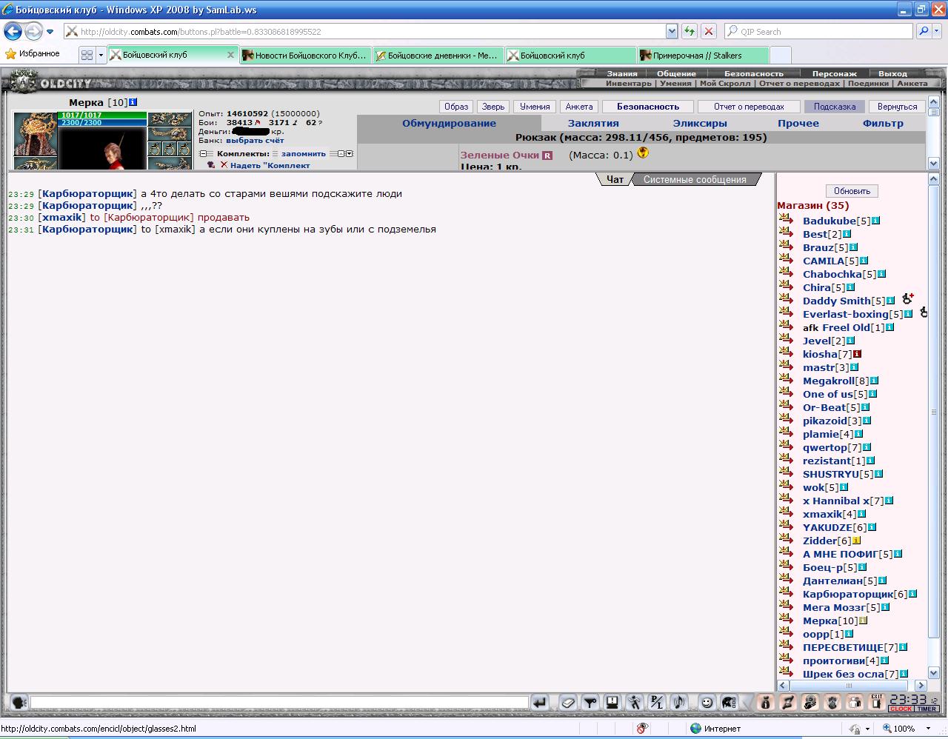The height and width of the screenshot is (739, 948).
Task: Click the running man icon in bottom bar
Action: tap(635, 703)
